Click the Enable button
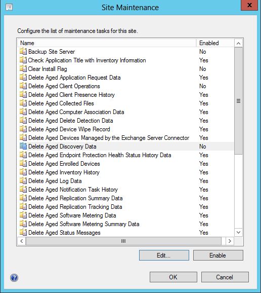The image size is (261, 293). pos(218,255)
